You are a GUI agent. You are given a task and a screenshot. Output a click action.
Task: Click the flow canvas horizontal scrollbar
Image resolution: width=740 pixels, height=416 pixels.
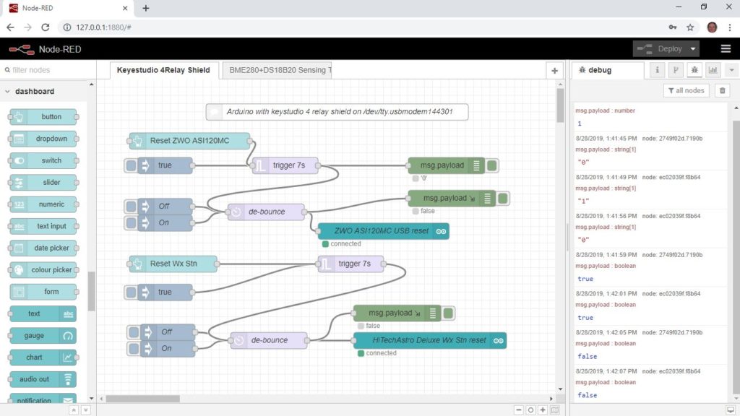[142, 399]
